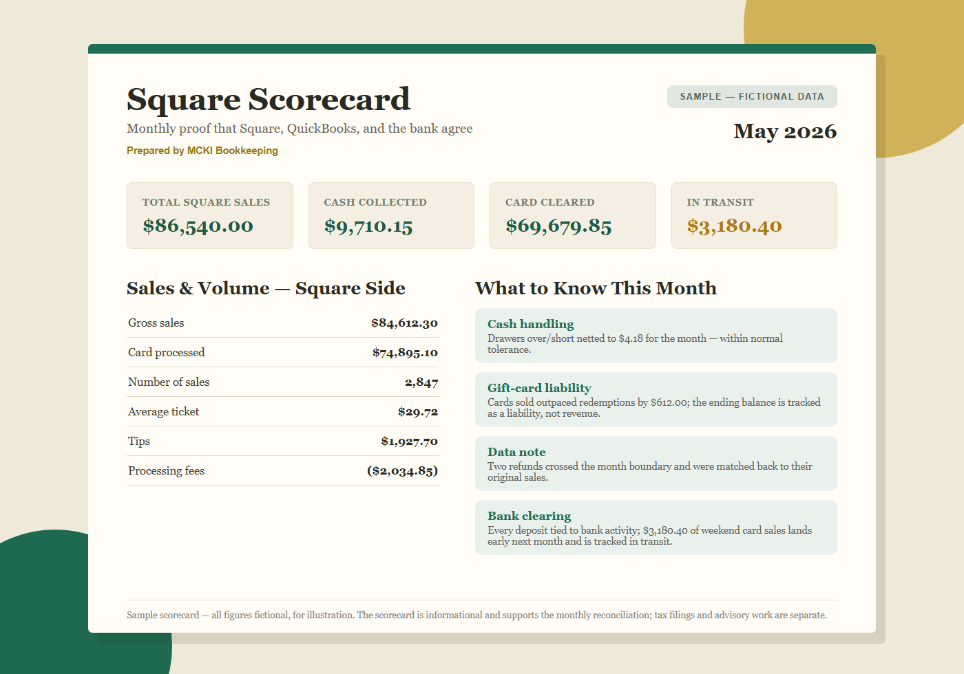Screen dimensions: 964x674
Task: Click the Gift-card liability note title
Action: 539,388
